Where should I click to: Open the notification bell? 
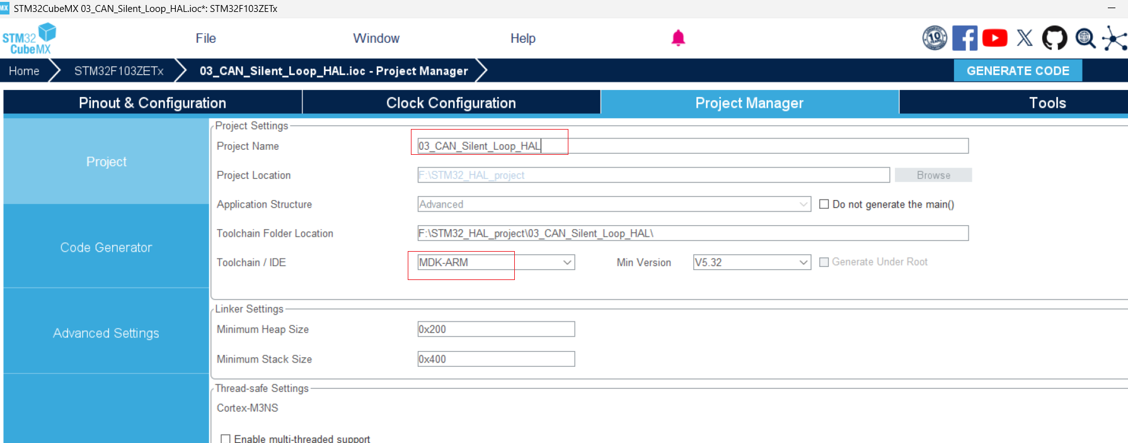(x=678, y=38)
